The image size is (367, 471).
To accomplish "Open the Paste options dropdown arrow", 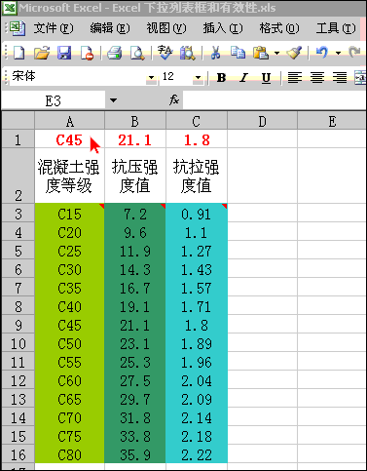I will [x=276, y=53].
